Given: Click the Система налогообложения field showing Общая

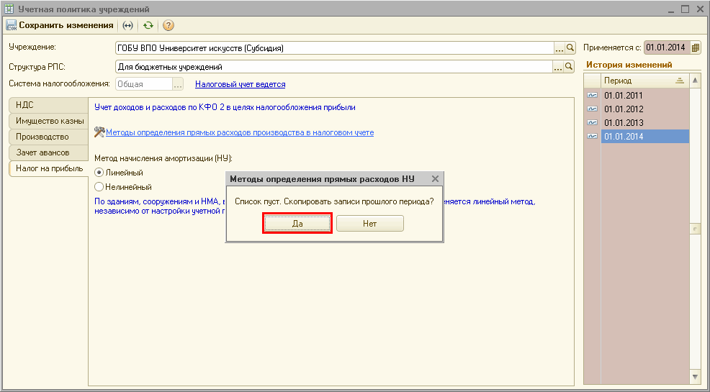Looking at the screenshot, I should click(x=144, y=84).
